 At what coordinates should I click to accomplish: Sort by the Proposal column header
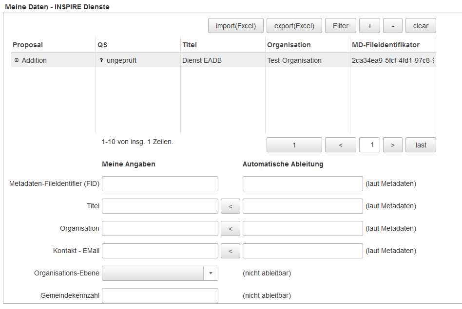[28, 45]
